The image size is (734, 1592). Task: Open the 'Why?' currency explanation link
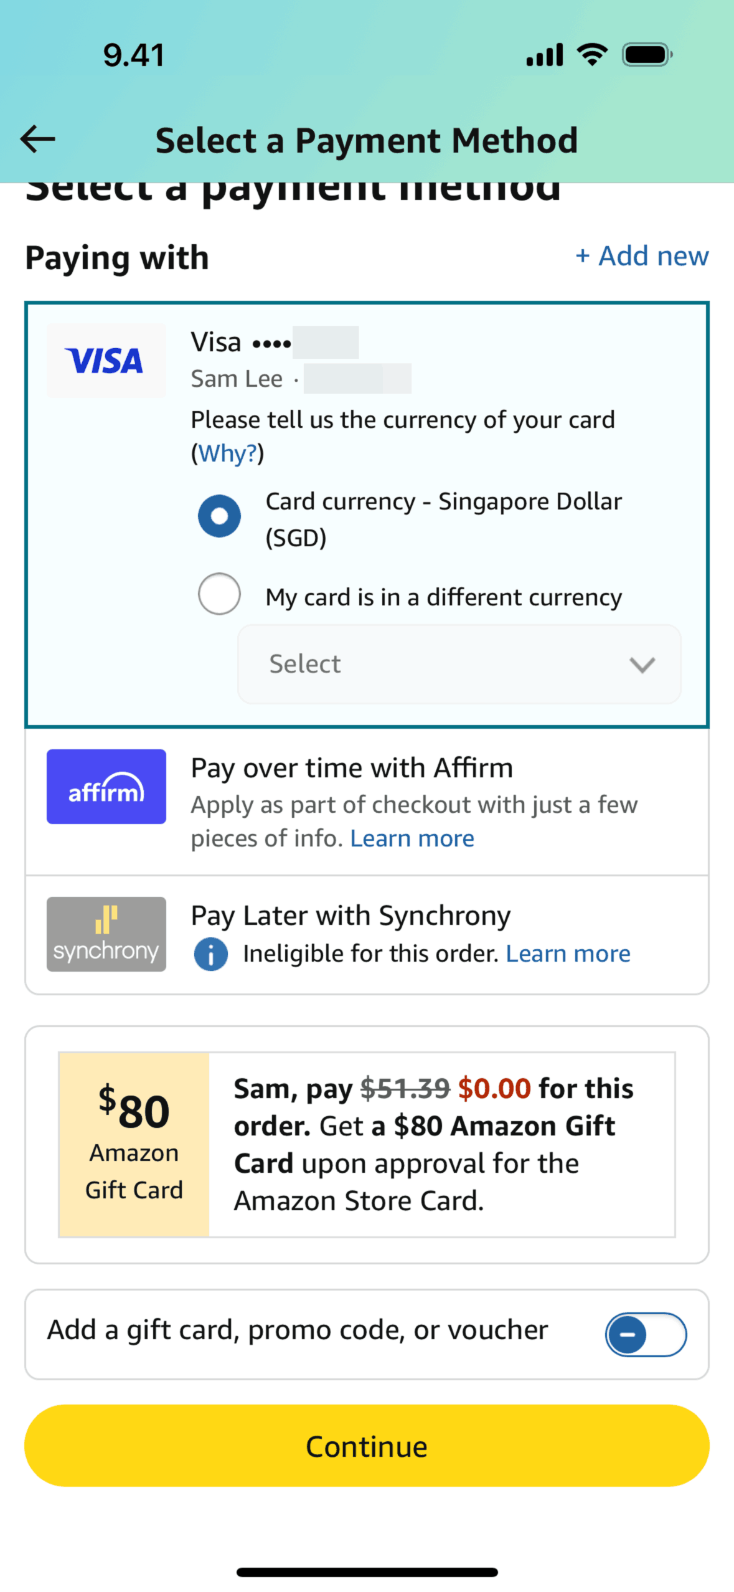click(x=227, y=453)
